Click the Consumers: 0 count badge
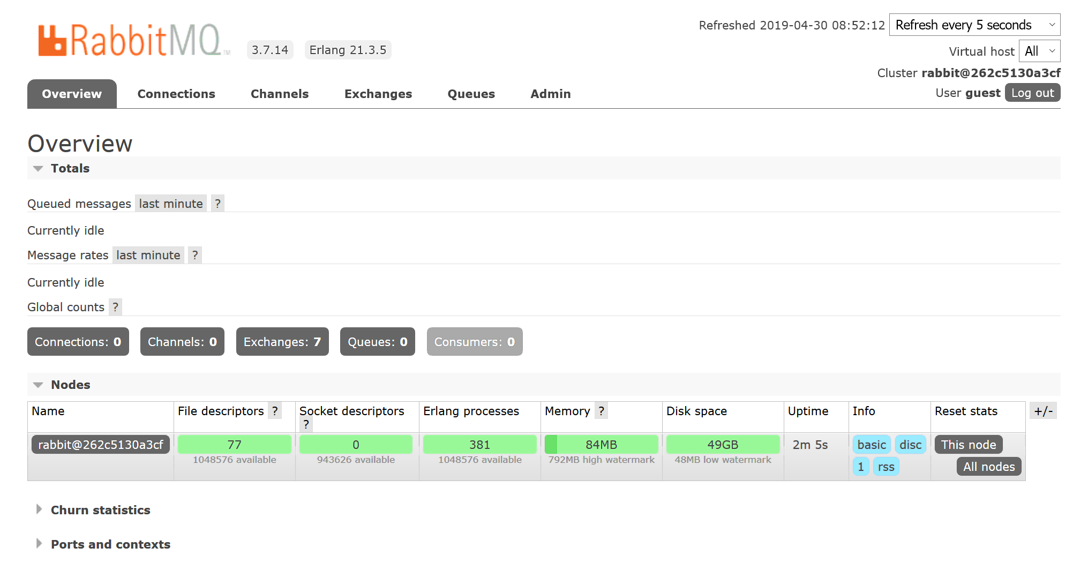The height and width of the screenshot is (570, 1088). pos(475,342)
